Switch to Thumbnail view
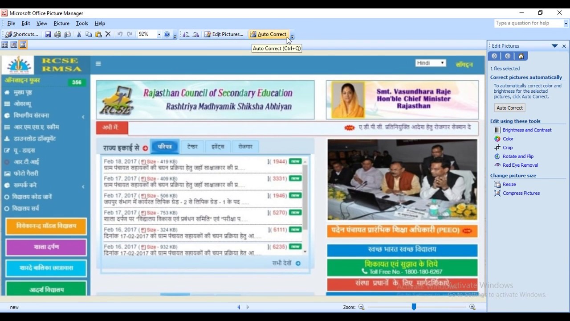Image resolution: width=570 pixels, height=321 pixels. (x=5, y=45)
